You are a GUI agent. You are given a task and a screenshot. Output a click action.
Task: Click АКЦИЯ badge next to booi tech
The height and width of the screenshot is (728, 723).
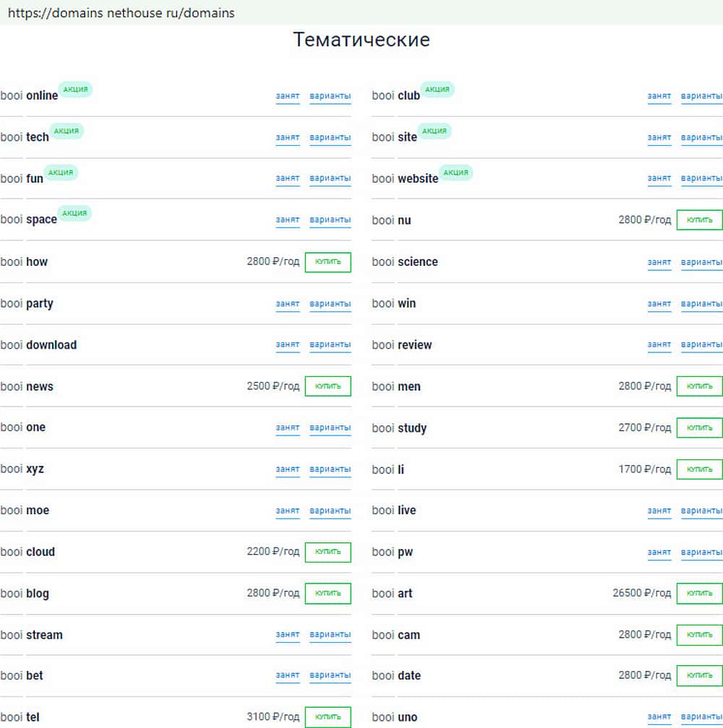tap(67, 131)
